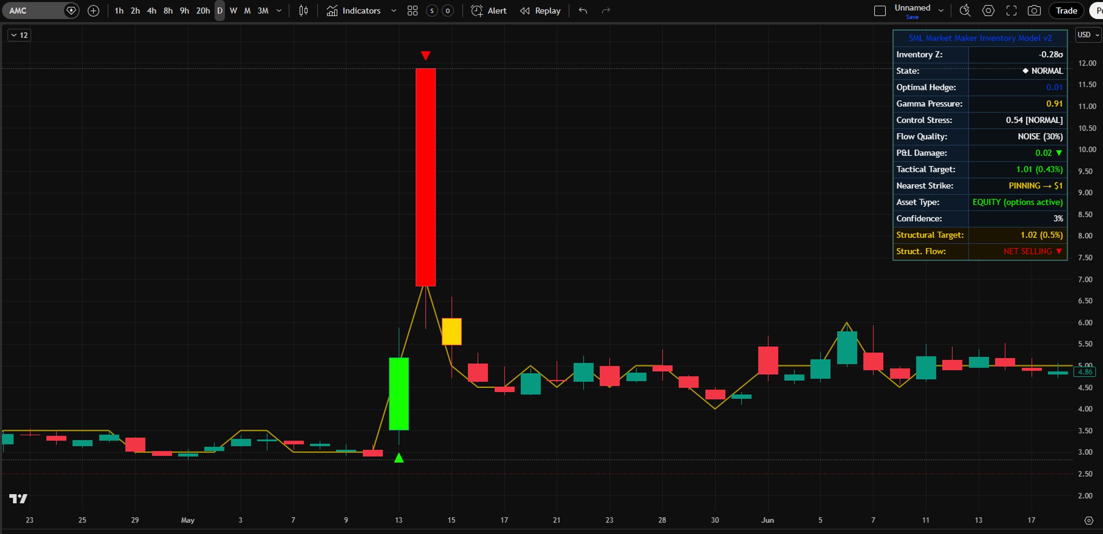Viewport: 1103px width, 534px height.
Task: Open the quick search icon
Action: (x=965, y=11)
